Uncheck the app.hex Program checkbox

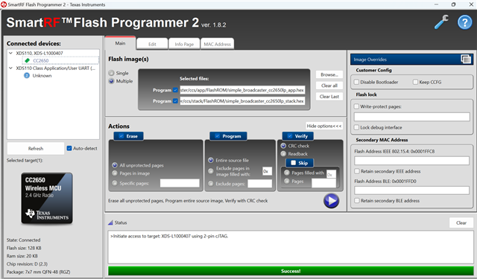[x=175, y=90]
